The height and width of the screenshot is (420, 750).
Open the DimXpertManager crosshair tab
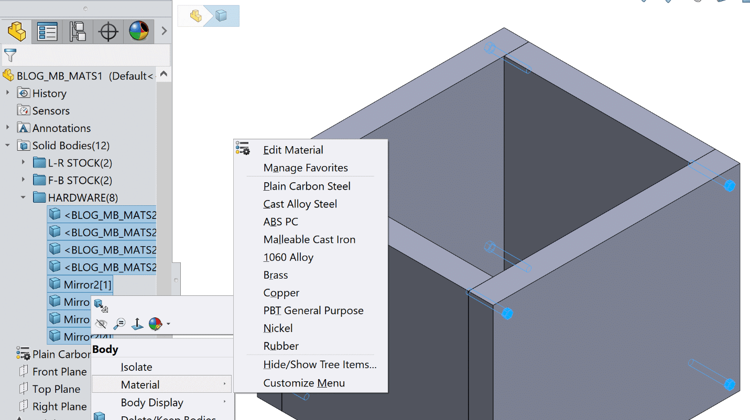pyautogui.click(x=108, y=31)
